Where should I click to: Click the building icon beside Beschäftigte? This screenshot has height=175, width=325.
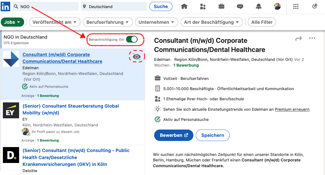158,89
